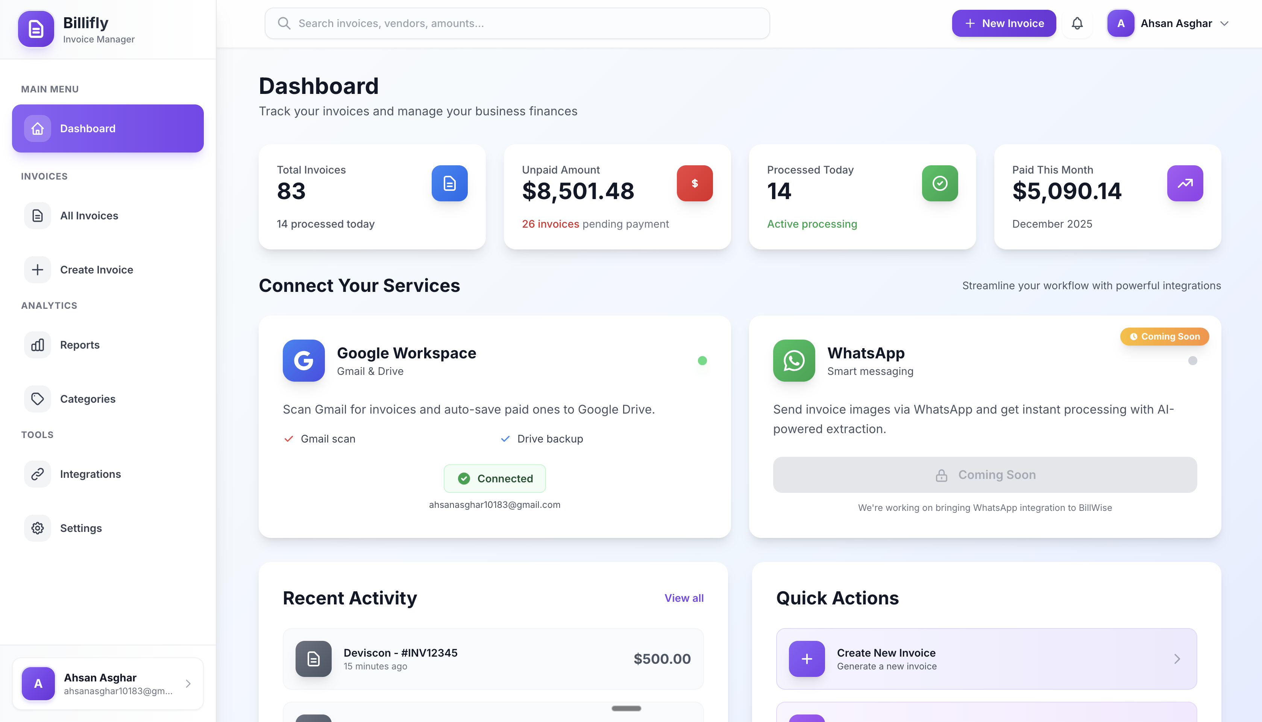
Task: Click the gray WhatsApp status dot
Action: (x=1192, y=361)
